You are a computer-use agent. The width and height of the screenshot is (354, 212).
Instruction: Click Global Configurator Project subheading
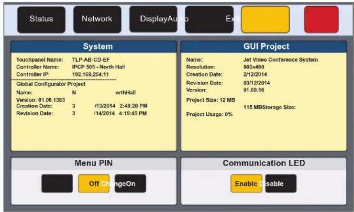click(x=51, y=84)
